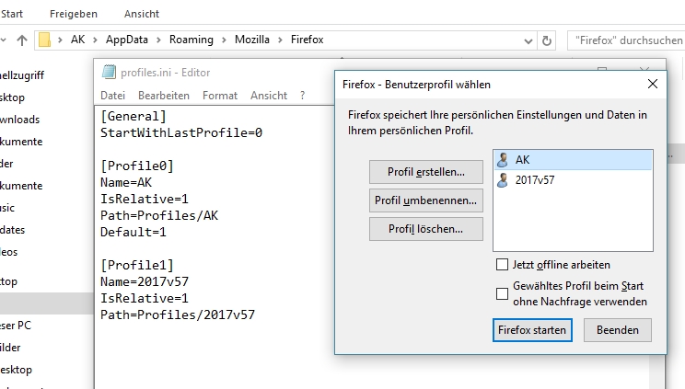Select AK profile in list
Viewport: 685px width, 389px height.
[573, 160]
